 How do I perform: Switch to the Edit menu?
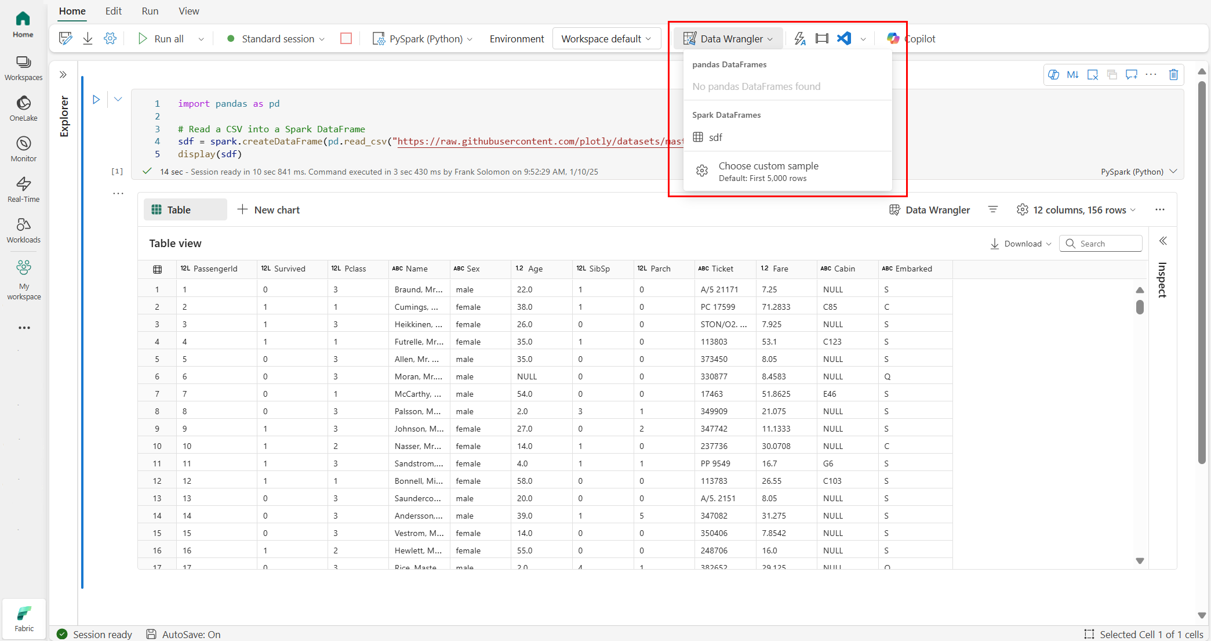[113, 11]
